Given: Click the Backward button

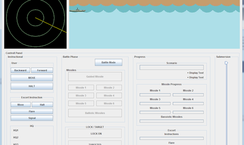Looking at the screenshot, I should coord(20,70).
